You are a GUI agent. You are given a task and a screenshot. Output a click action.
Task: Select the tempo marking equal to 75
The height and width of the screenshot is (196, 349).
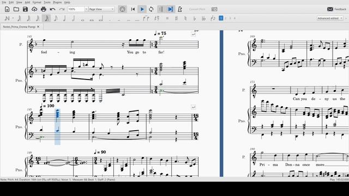[160, 33]
